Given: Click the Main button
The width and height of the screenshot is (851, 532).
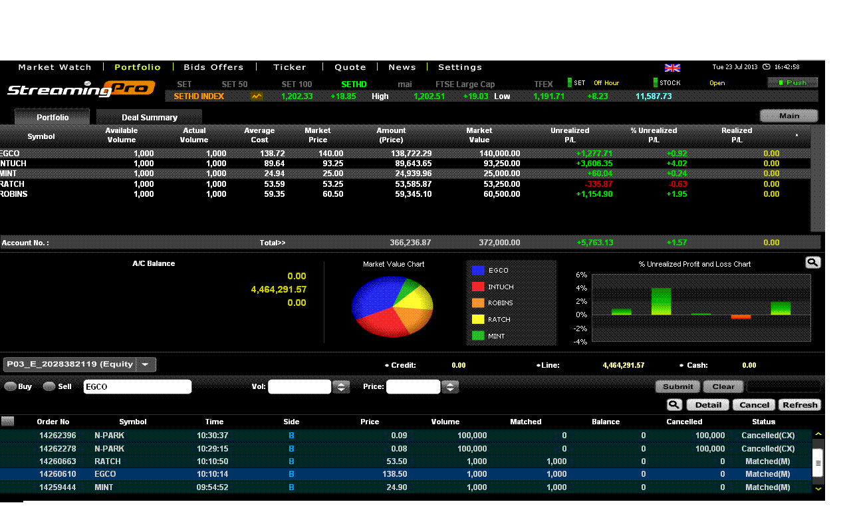Looking at the screenshot, I should 789,116.
